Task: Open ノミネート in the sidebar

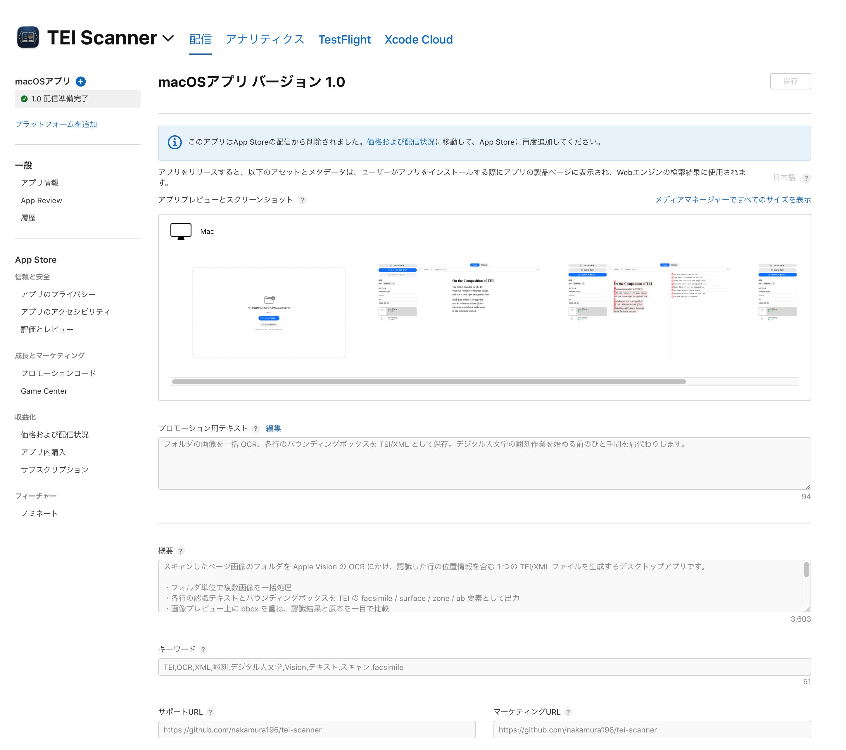Action: coord(39,513)
